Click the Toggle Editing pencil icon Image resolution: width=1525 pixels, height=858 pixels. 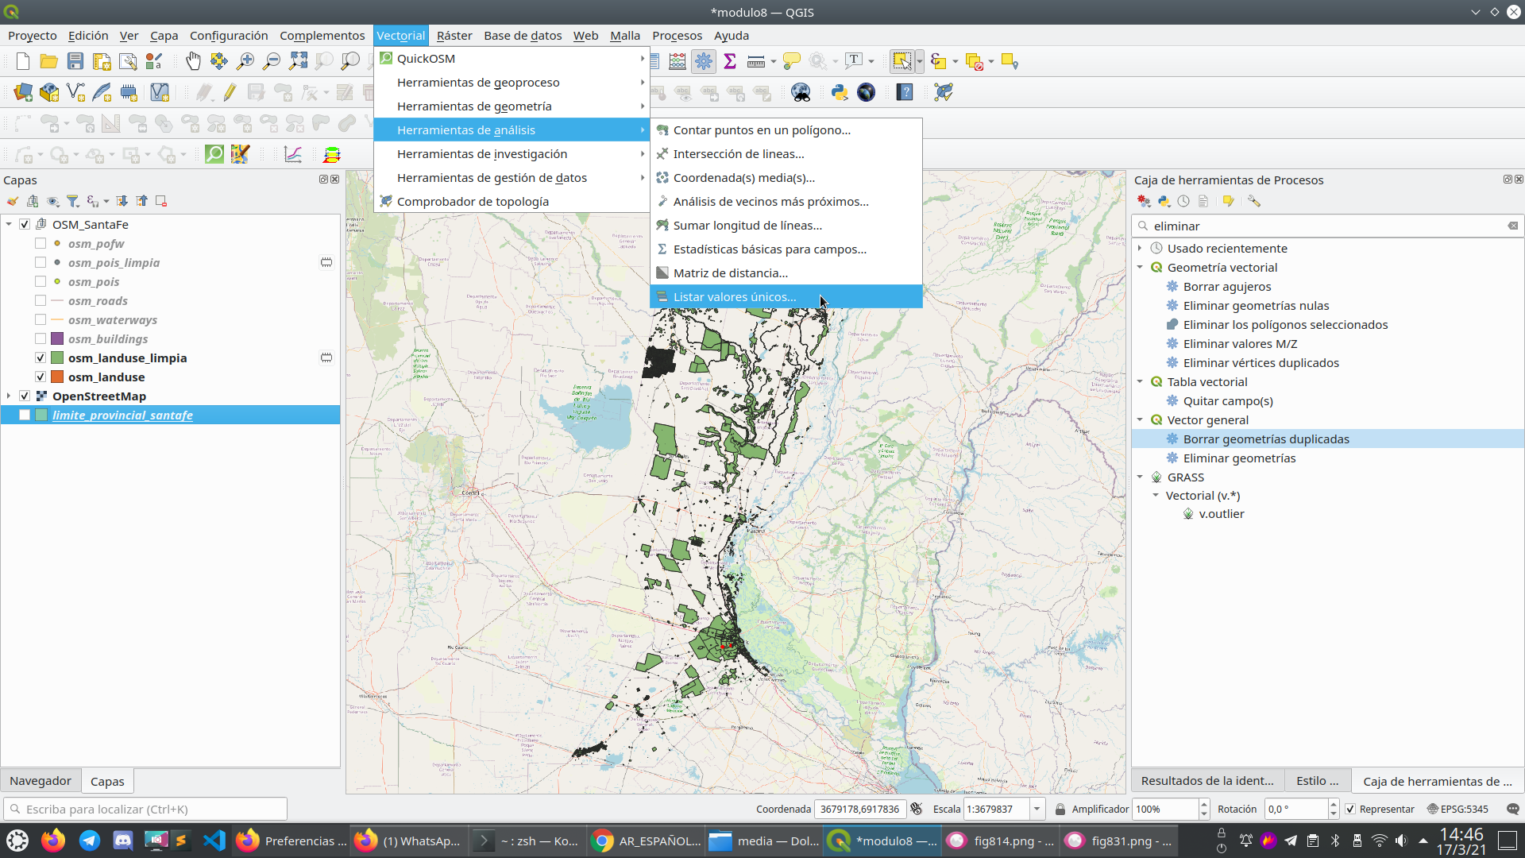point(230,92)
